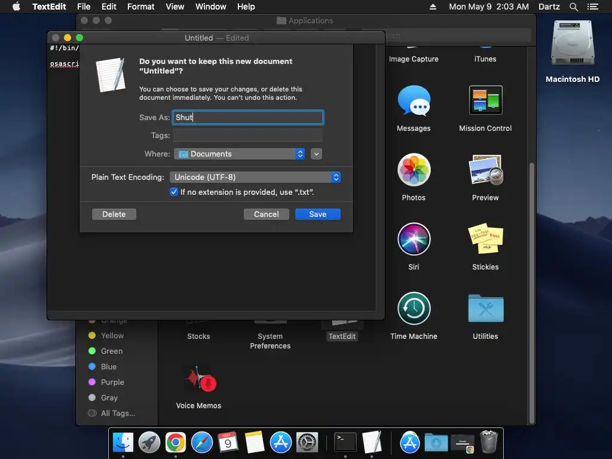Viewport: 612px width, 459px height.
Task: Click the App Store icon right of Dock divider
Action: 410,442
